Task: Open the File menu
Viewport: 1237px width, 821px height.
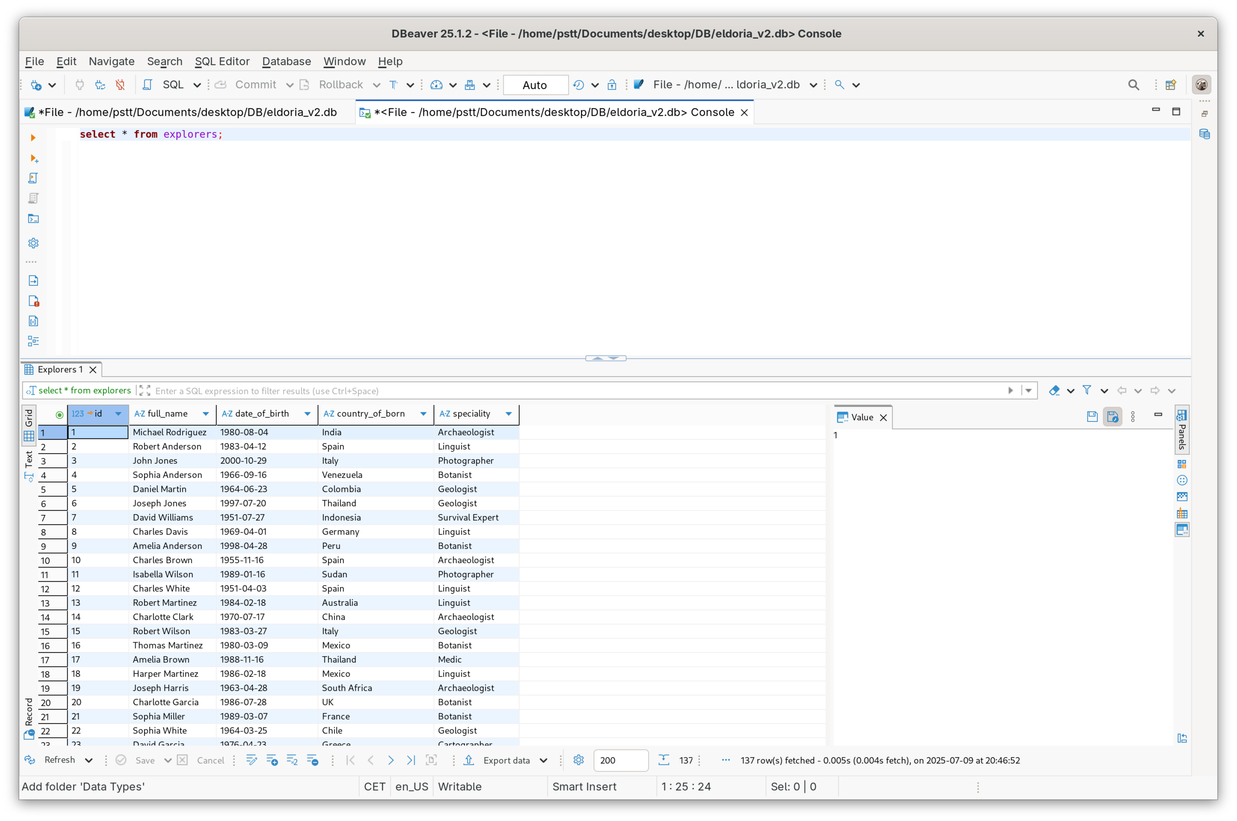Action: click(x=34, y=61)
